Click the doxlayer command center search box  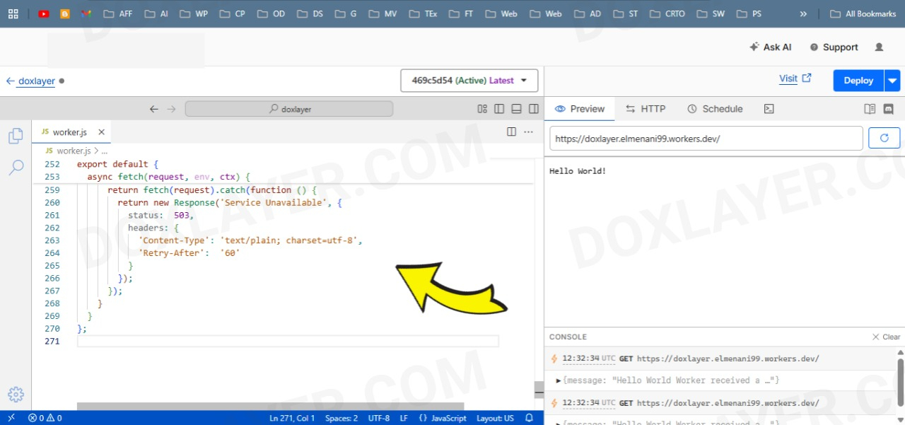point(289,109)
